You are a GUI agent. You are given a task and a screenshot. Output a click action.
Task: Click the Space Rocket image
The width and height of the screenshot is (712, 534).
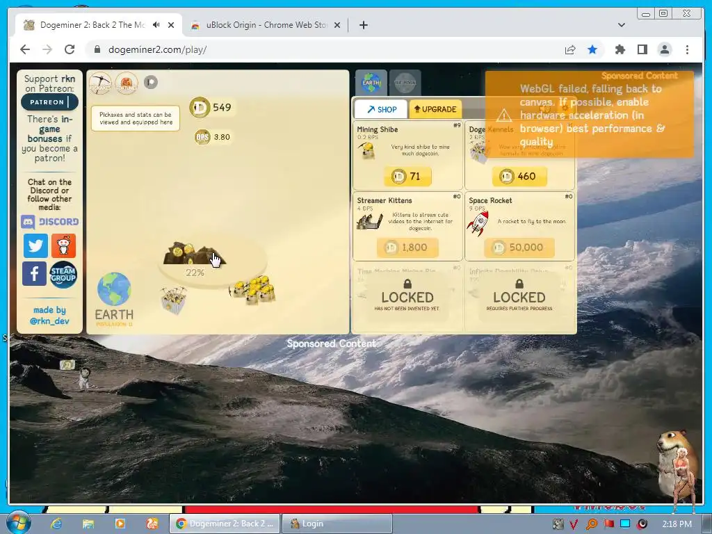click(478, 223)
